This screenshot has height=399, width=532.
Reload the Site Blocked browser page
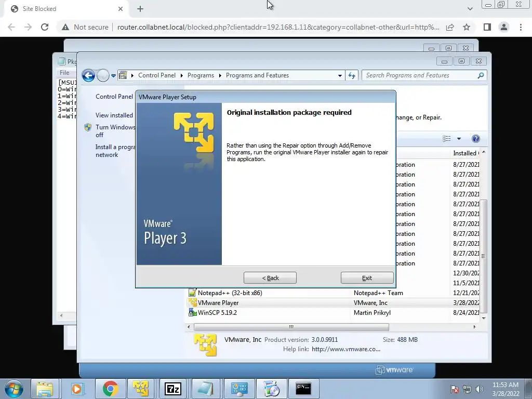(x=45, y=27)
